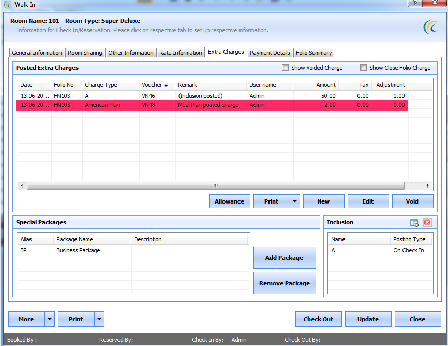Click Charge Type column header
448x346 pixels.
[111, 85]
